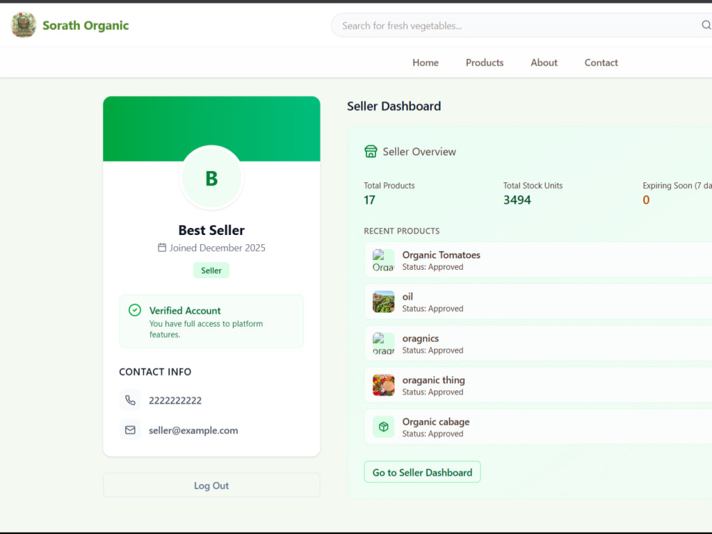Click the RECENT PRODUCTS label
Image resolution: width=712 pixels, height=534 pixels.
pos(402,231)
